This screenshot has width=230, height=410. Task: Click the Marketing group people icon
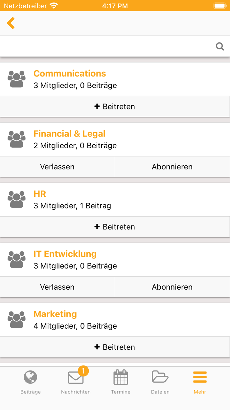16,320
